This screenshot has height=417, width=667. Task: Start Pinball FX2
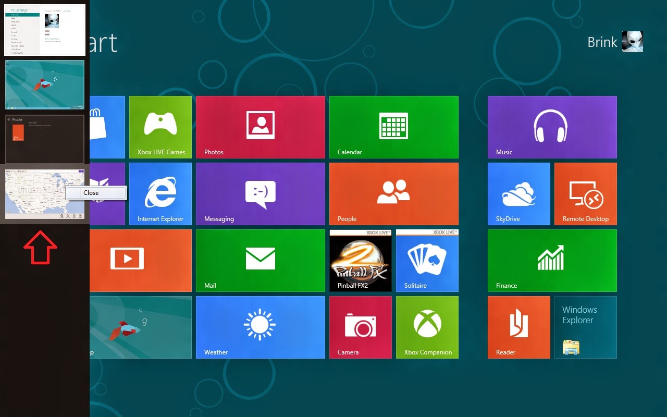[x=361, y=261]
